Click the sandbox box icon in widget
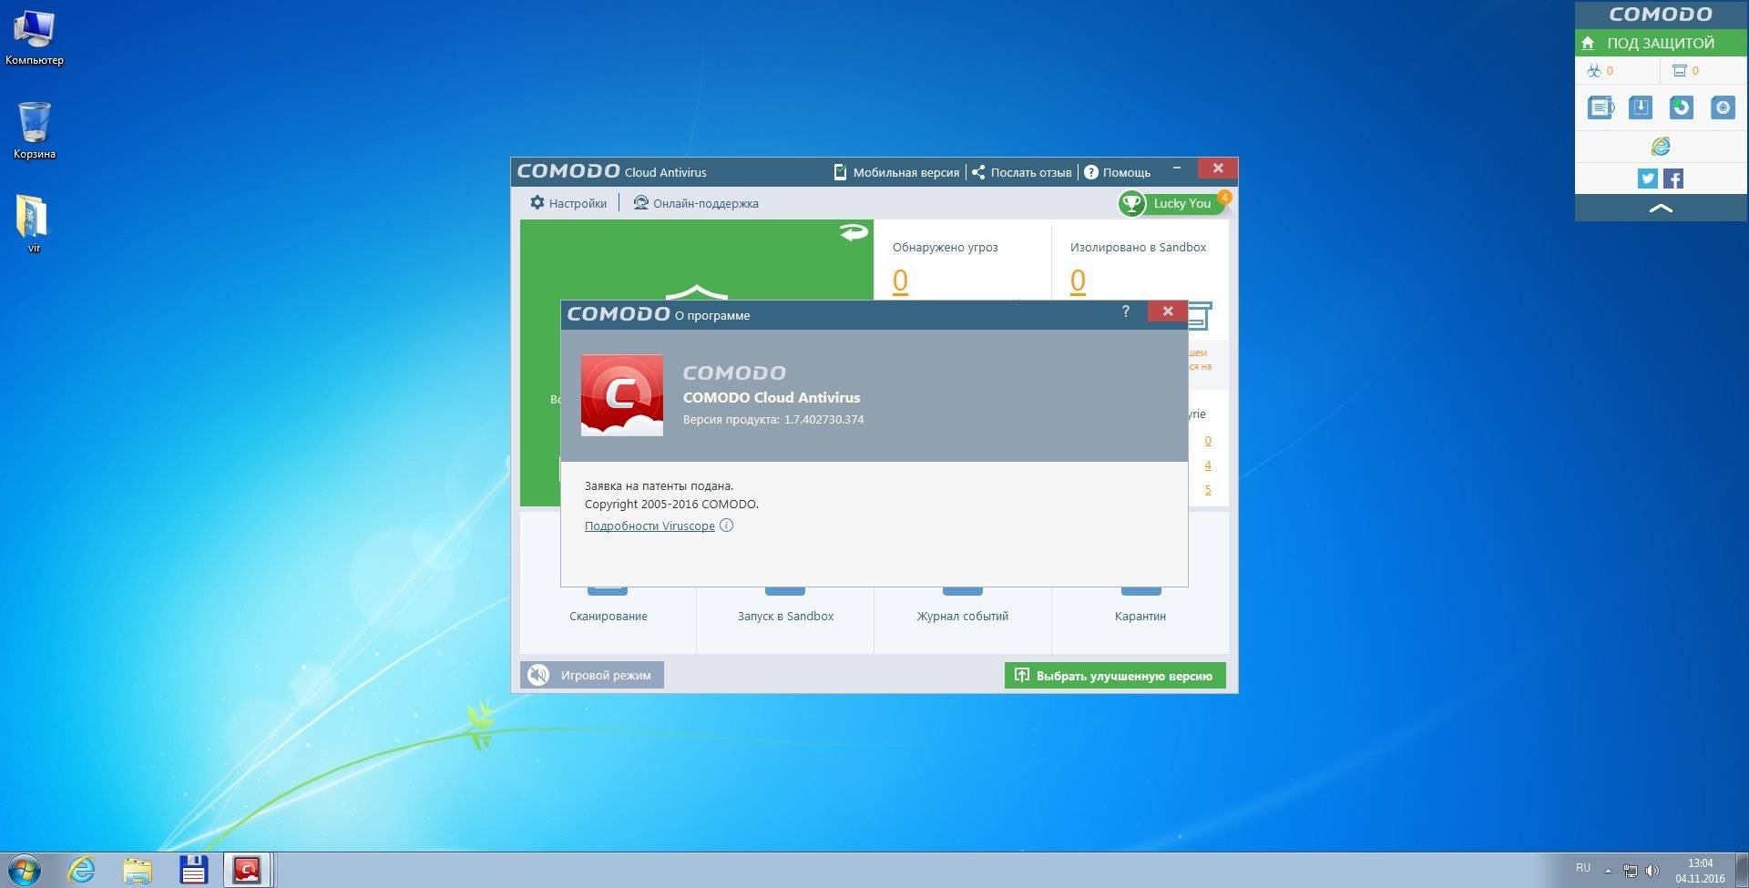This screenshot has width=1749, height=888. pyautogui.click(x=1680, y=70)
